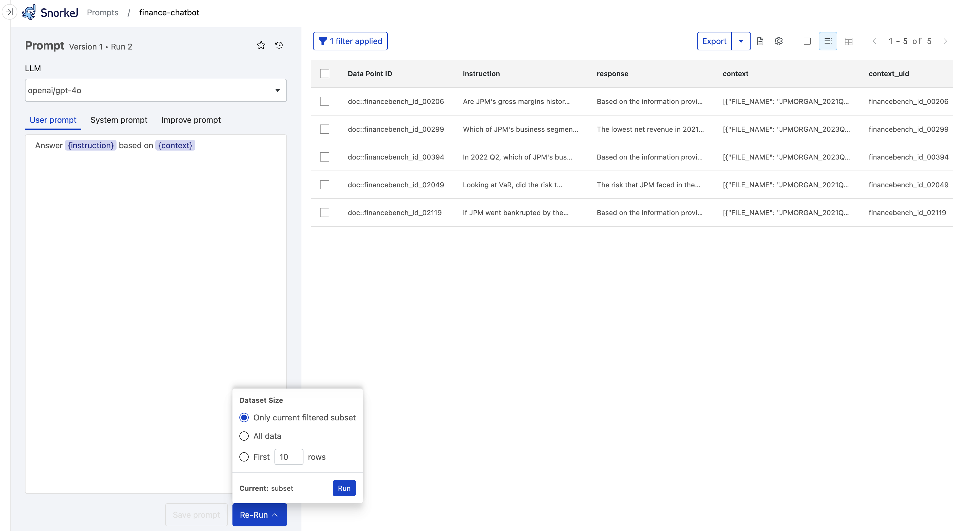Image resolution: width=953 pixels, height=531 pixels.
Task: Click the Save prompt button
Action: click(x=196, y=515)
